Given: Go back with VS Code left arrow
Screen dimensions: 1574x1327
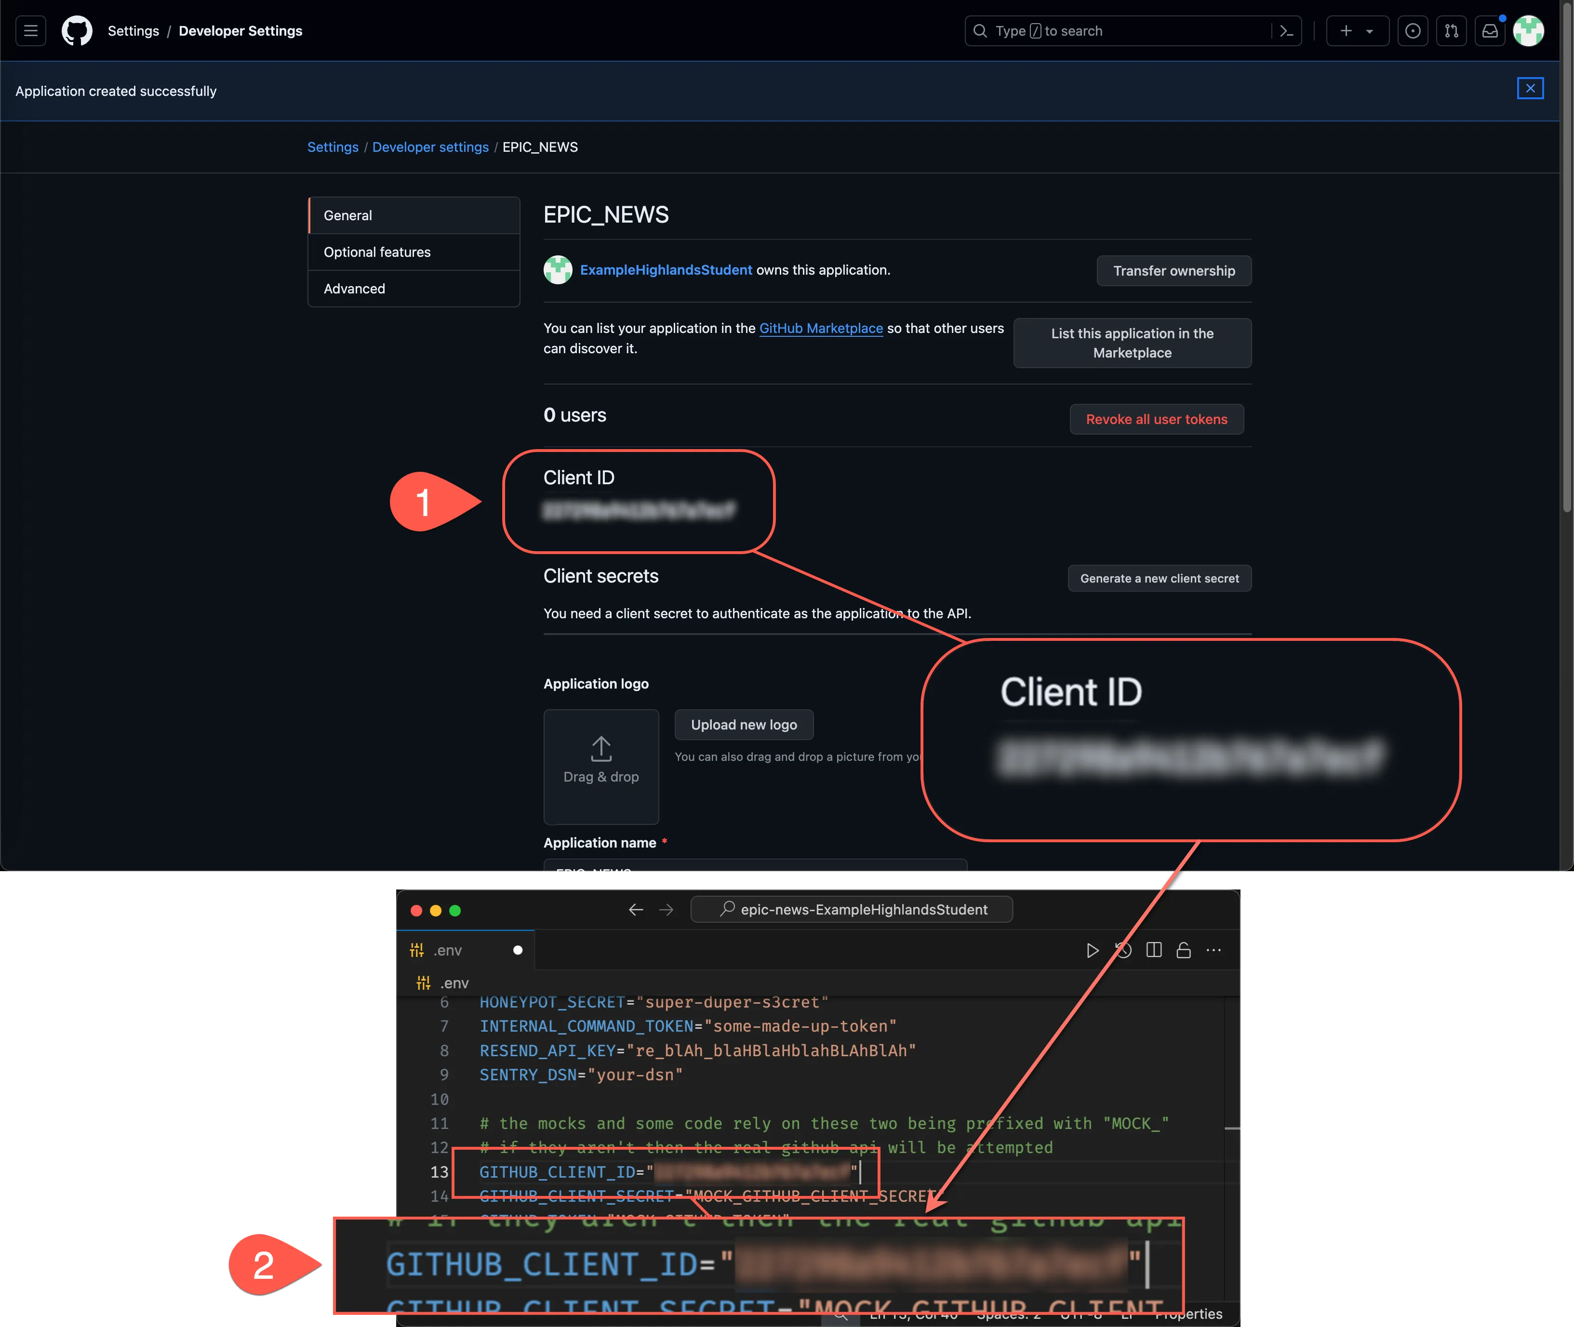Looking at the screenshot, I should pyautogui.click(x=636, y=910).
